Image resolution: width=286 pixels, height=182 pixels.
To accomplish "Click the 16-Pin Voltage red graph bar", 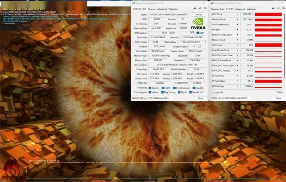I will coord(268,81).
